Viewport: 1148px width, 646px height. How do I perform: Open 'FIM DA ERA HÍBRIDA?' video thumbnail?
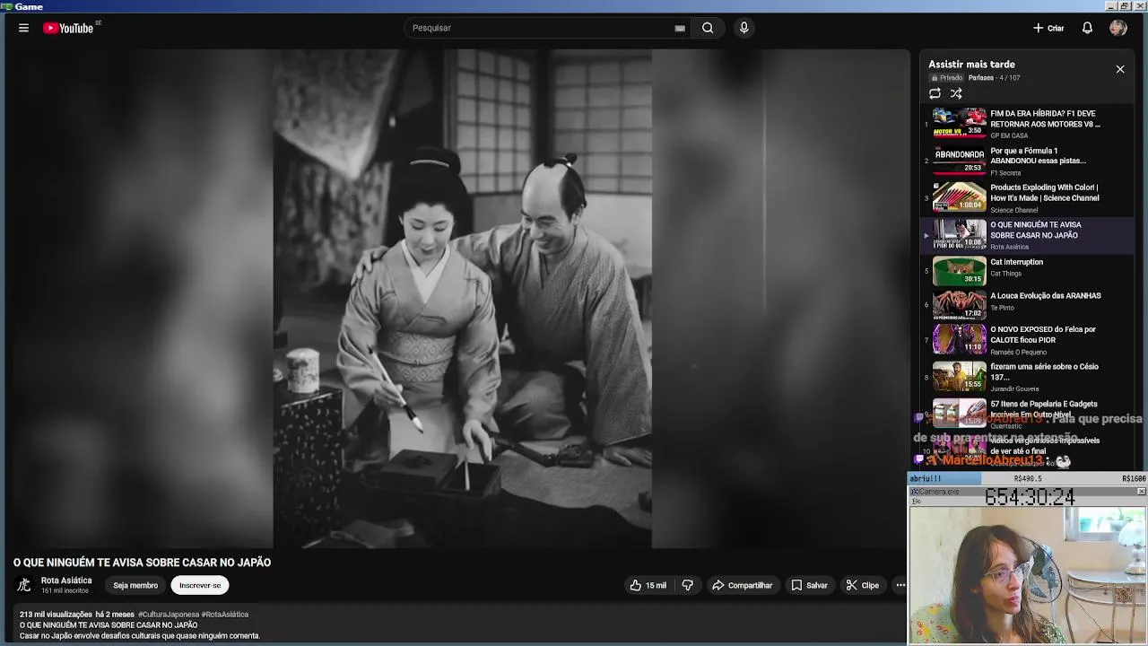[959, 122]
